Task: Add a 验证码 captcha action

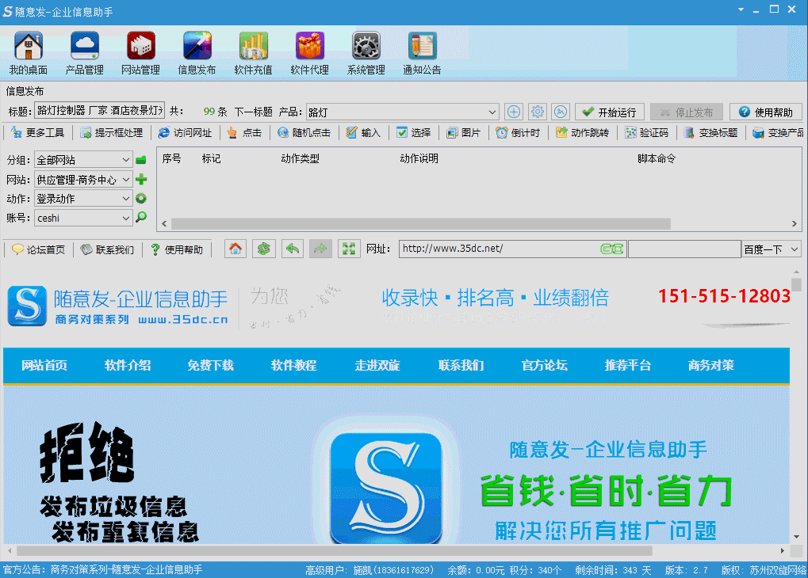Action: pyautogui.click(x=647, y=133)
